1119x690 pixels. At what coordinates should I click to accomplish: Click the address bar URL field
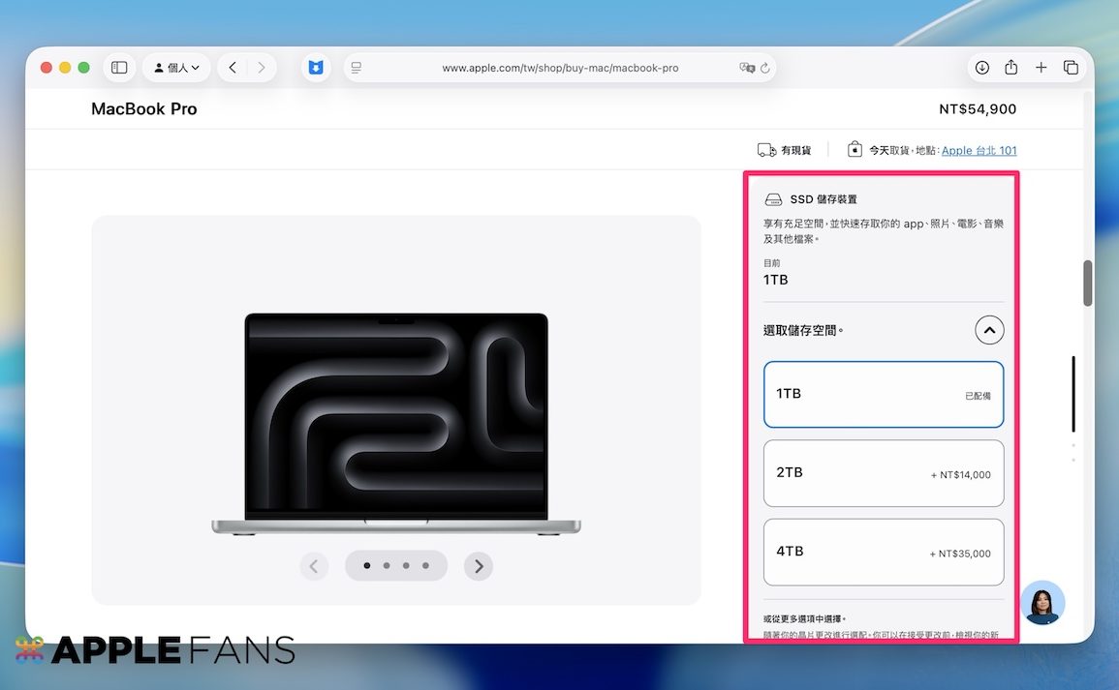[x=559, y=68]
